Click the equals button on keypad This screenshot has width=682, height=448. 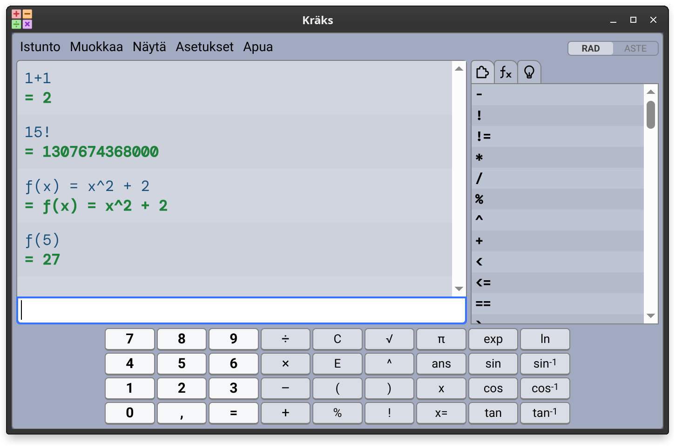point(233,413)
